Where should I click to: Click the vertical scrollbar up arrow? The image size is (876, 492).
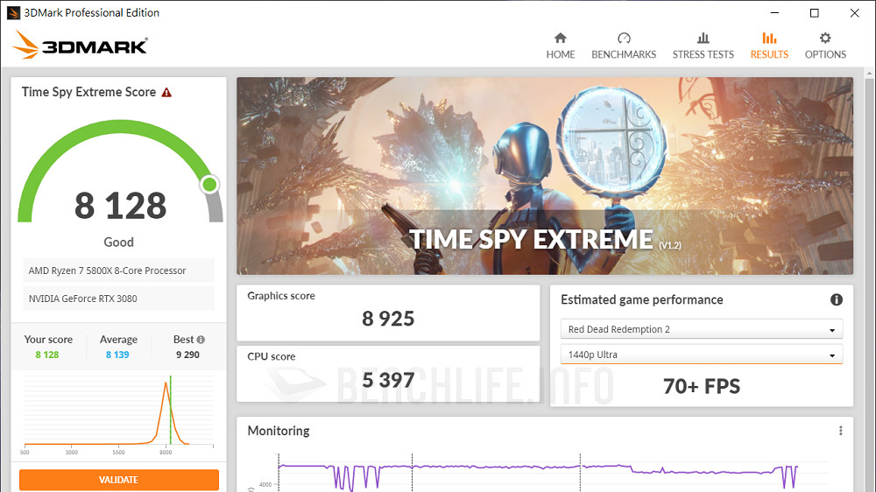pos(869,74)
